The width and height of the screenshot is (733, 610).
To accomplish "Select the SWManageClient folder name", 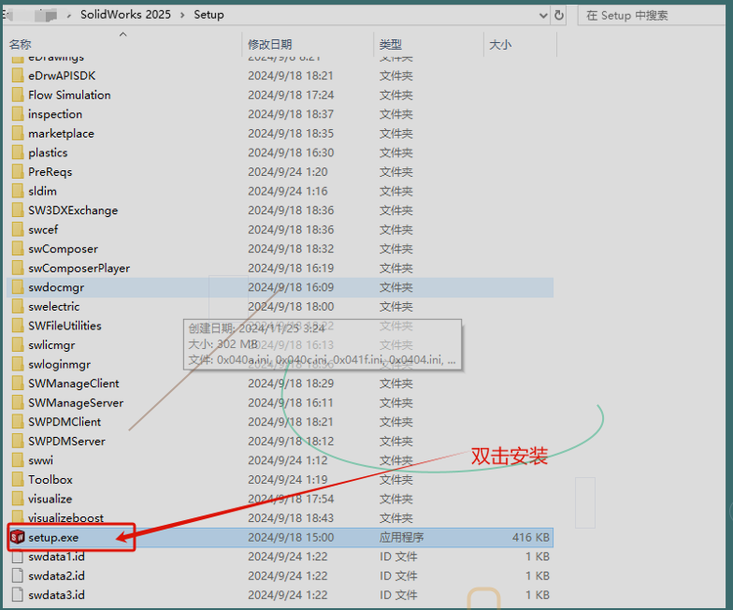I will point(74,384).
